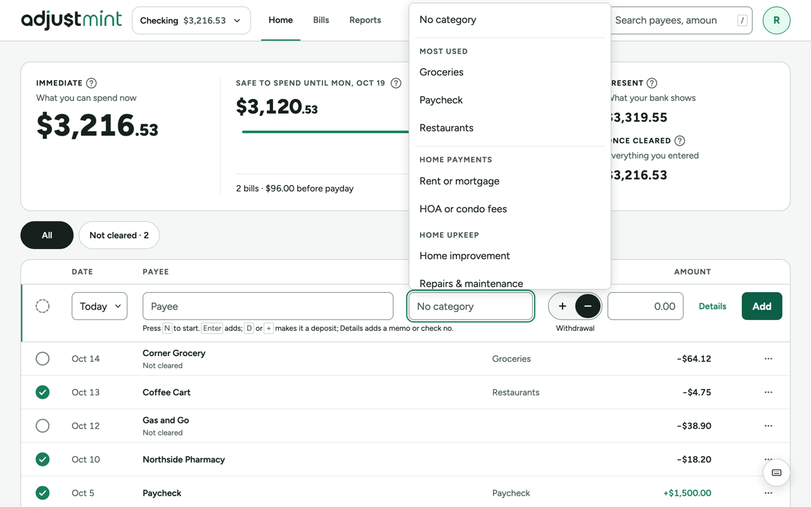811x507 pixels.
Task: Click the -$64.12 amount
Action: [694, 359]
